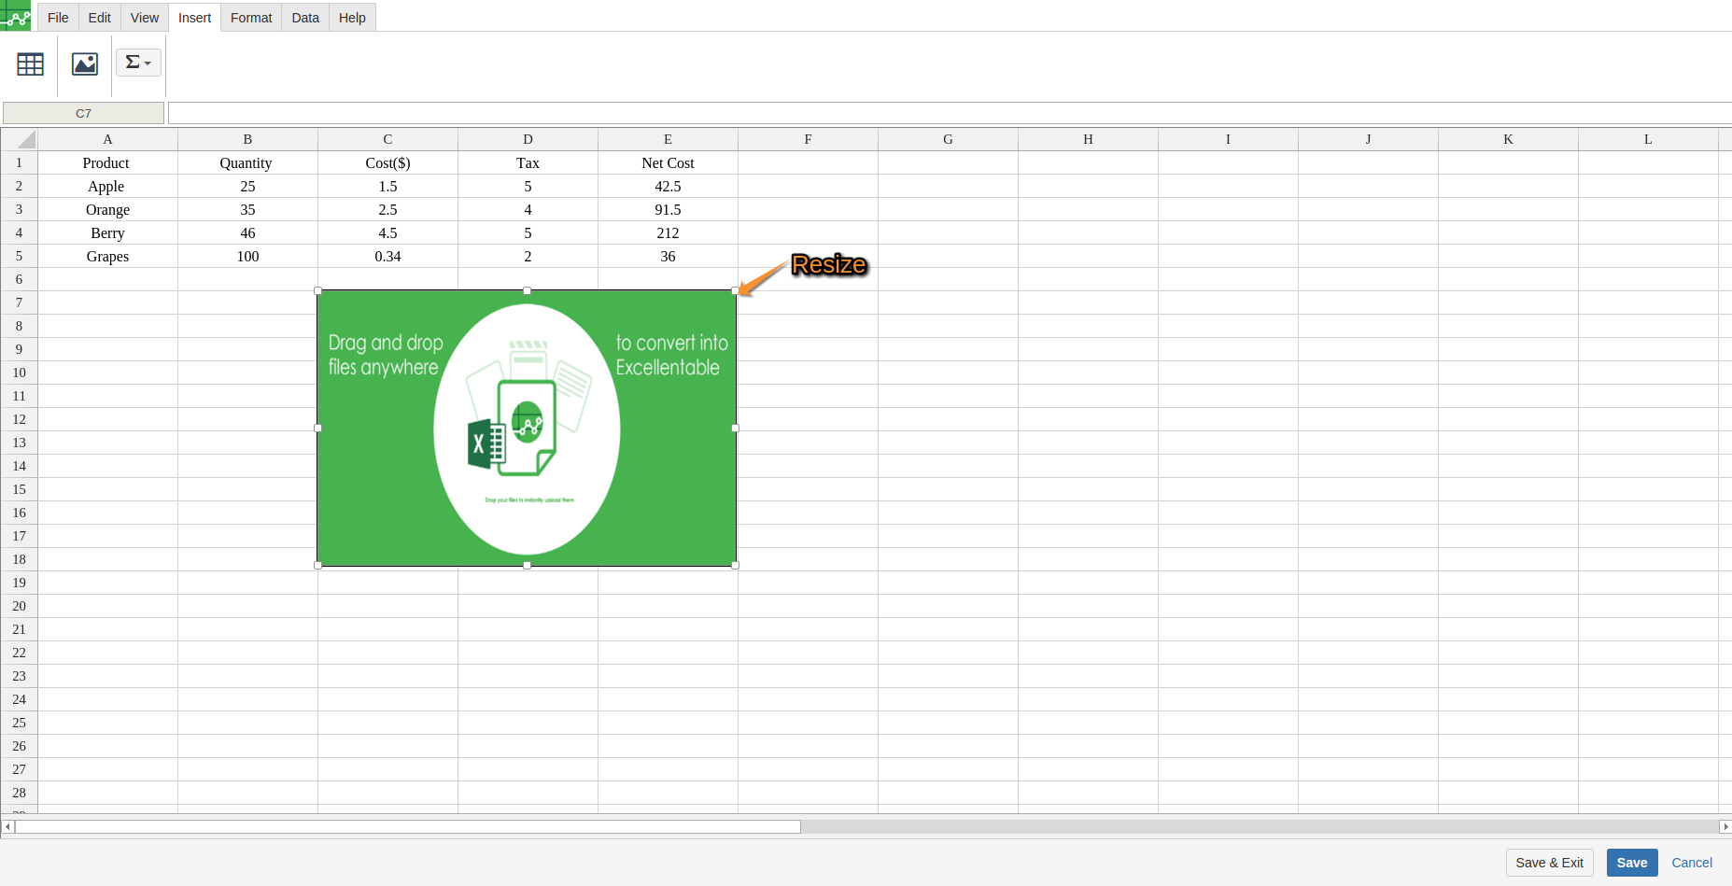This screenshot has height=886, width=1732.
Task: Select column H header
Action: [1088, 139]
